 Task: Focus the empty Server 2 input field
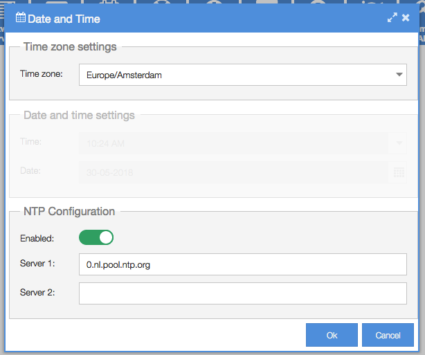[242, 293]
